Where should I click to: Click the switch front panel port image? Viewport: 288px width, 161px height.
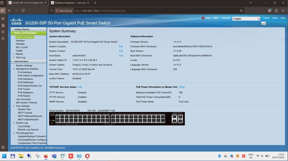[x=117, y=119]
